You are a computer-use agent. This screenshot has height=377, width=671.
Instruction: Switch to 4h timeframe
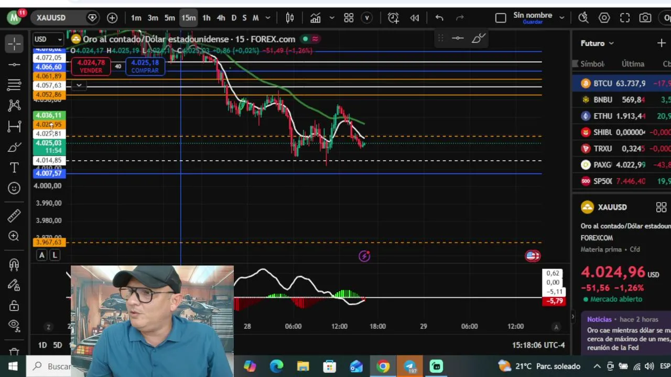pos(221,18)
